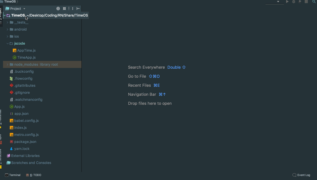Click the Run triangle icon

coord(287,2)
